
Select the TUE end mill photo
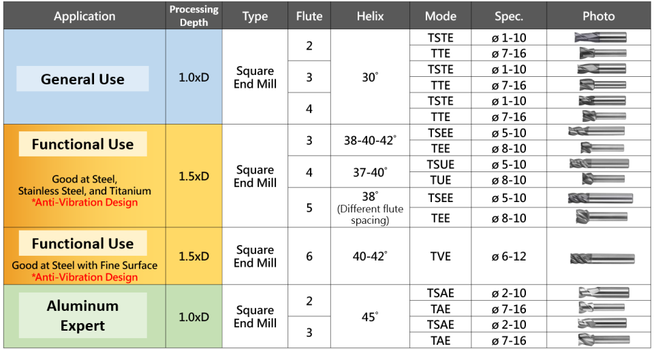[x=603, y=179]
